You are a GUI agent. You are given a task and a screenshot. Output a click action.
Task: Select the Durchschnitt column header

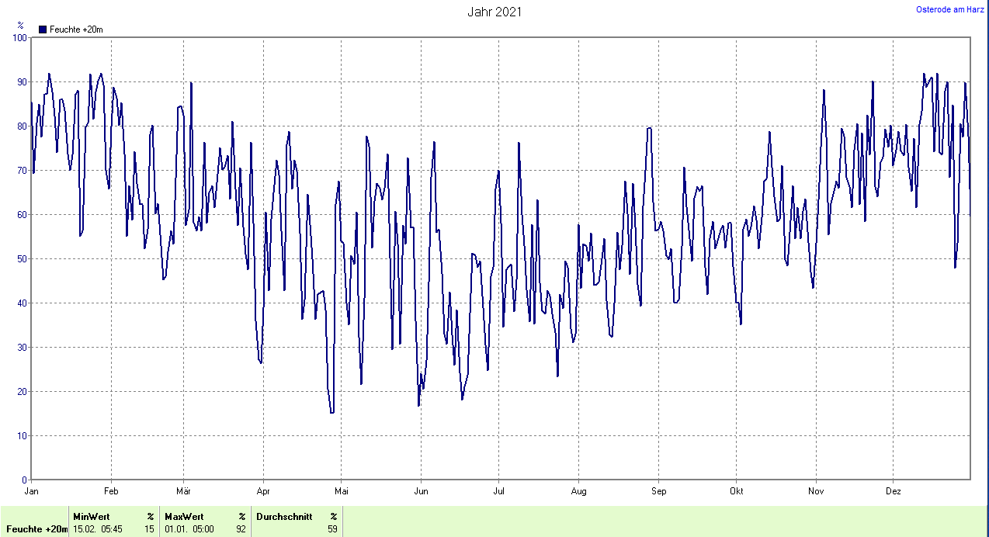tap(284, 516)
